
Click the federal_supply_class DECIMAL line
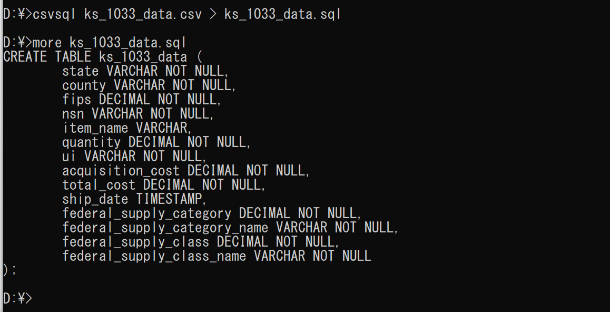tap(201, 241)
